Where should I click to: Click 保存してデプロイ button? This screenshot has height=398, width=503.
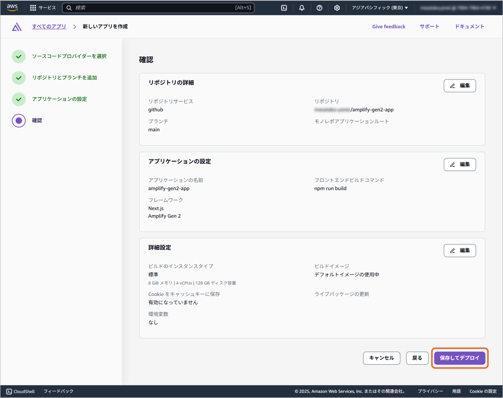[460, 358]
